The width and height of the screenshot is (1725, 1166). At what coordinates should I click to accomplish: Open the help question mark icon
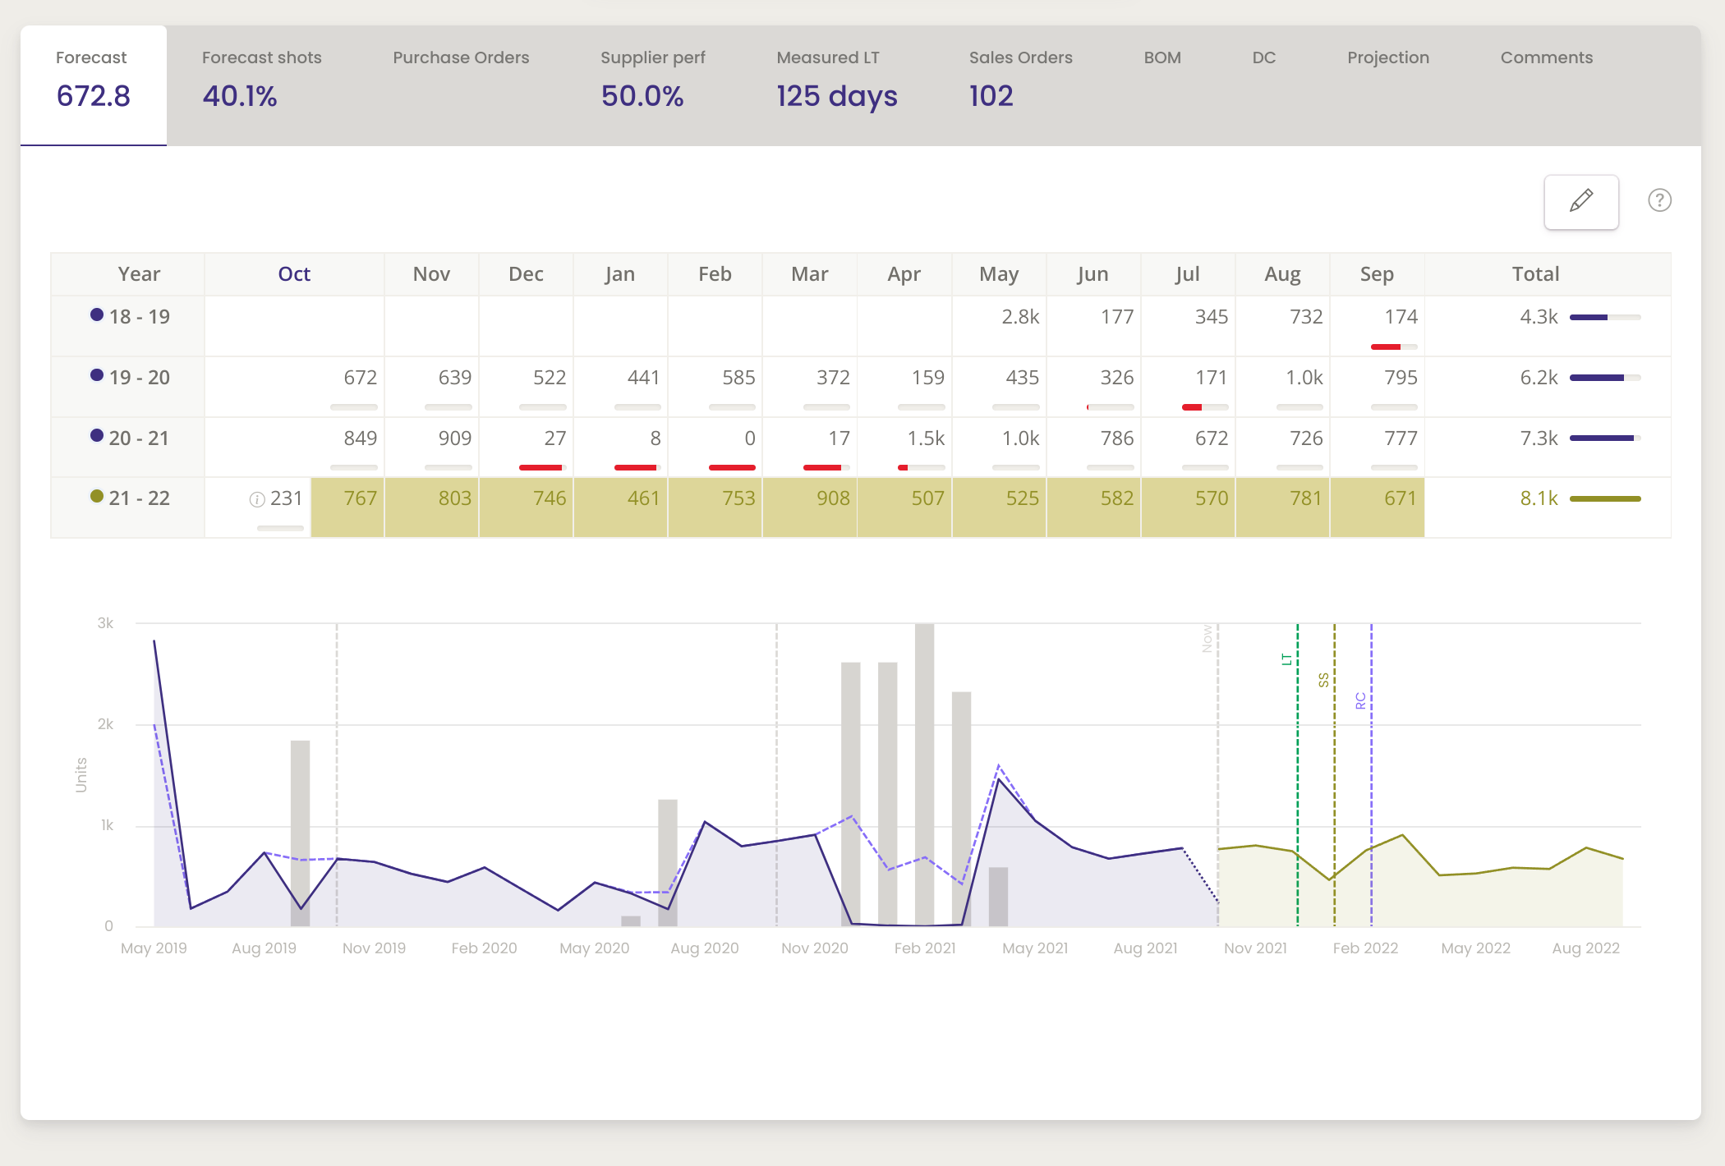point(1659,200)
